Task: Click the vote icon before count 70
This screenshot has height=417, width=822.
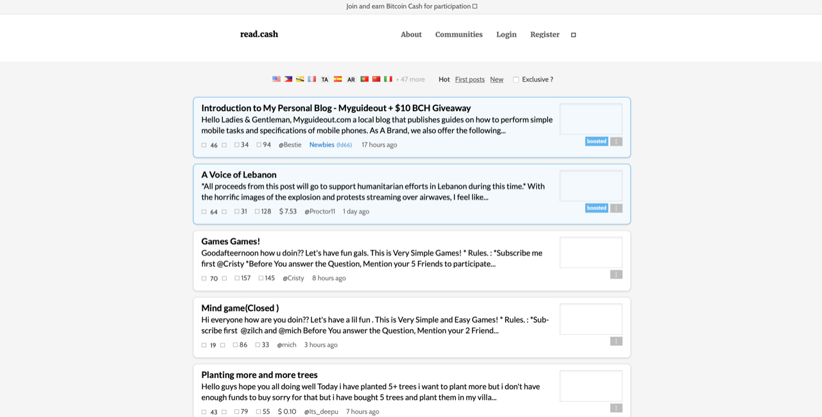Action: (x=204, y=279)
